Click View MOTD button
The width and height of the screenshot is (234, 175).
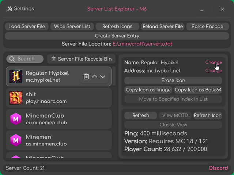(175, 116)
